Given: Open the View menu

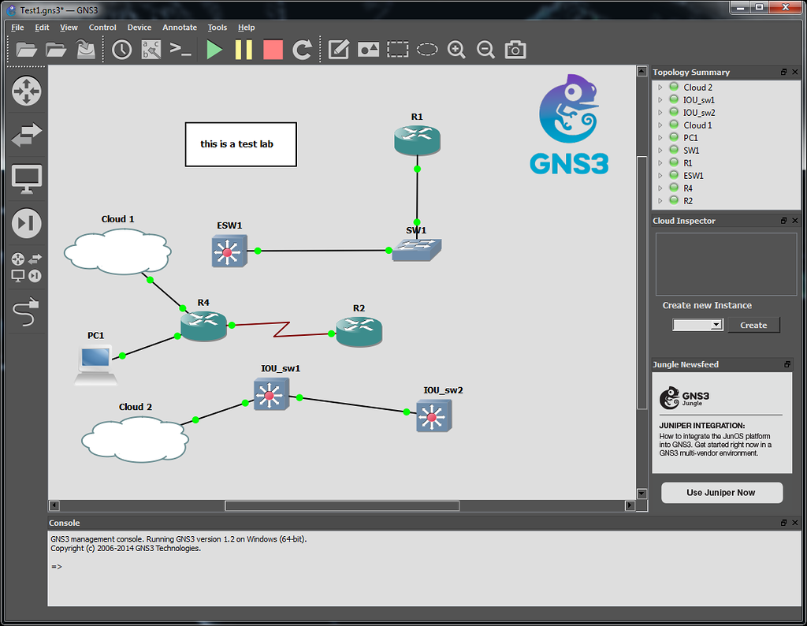Looking at the screenshot, I should pos(69,28).
